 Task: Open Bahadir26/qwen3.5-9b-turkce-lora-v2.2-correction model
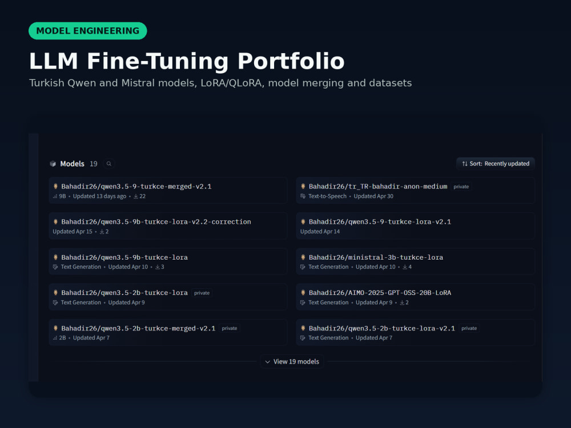pyautogui.click(x=168, y=226)
